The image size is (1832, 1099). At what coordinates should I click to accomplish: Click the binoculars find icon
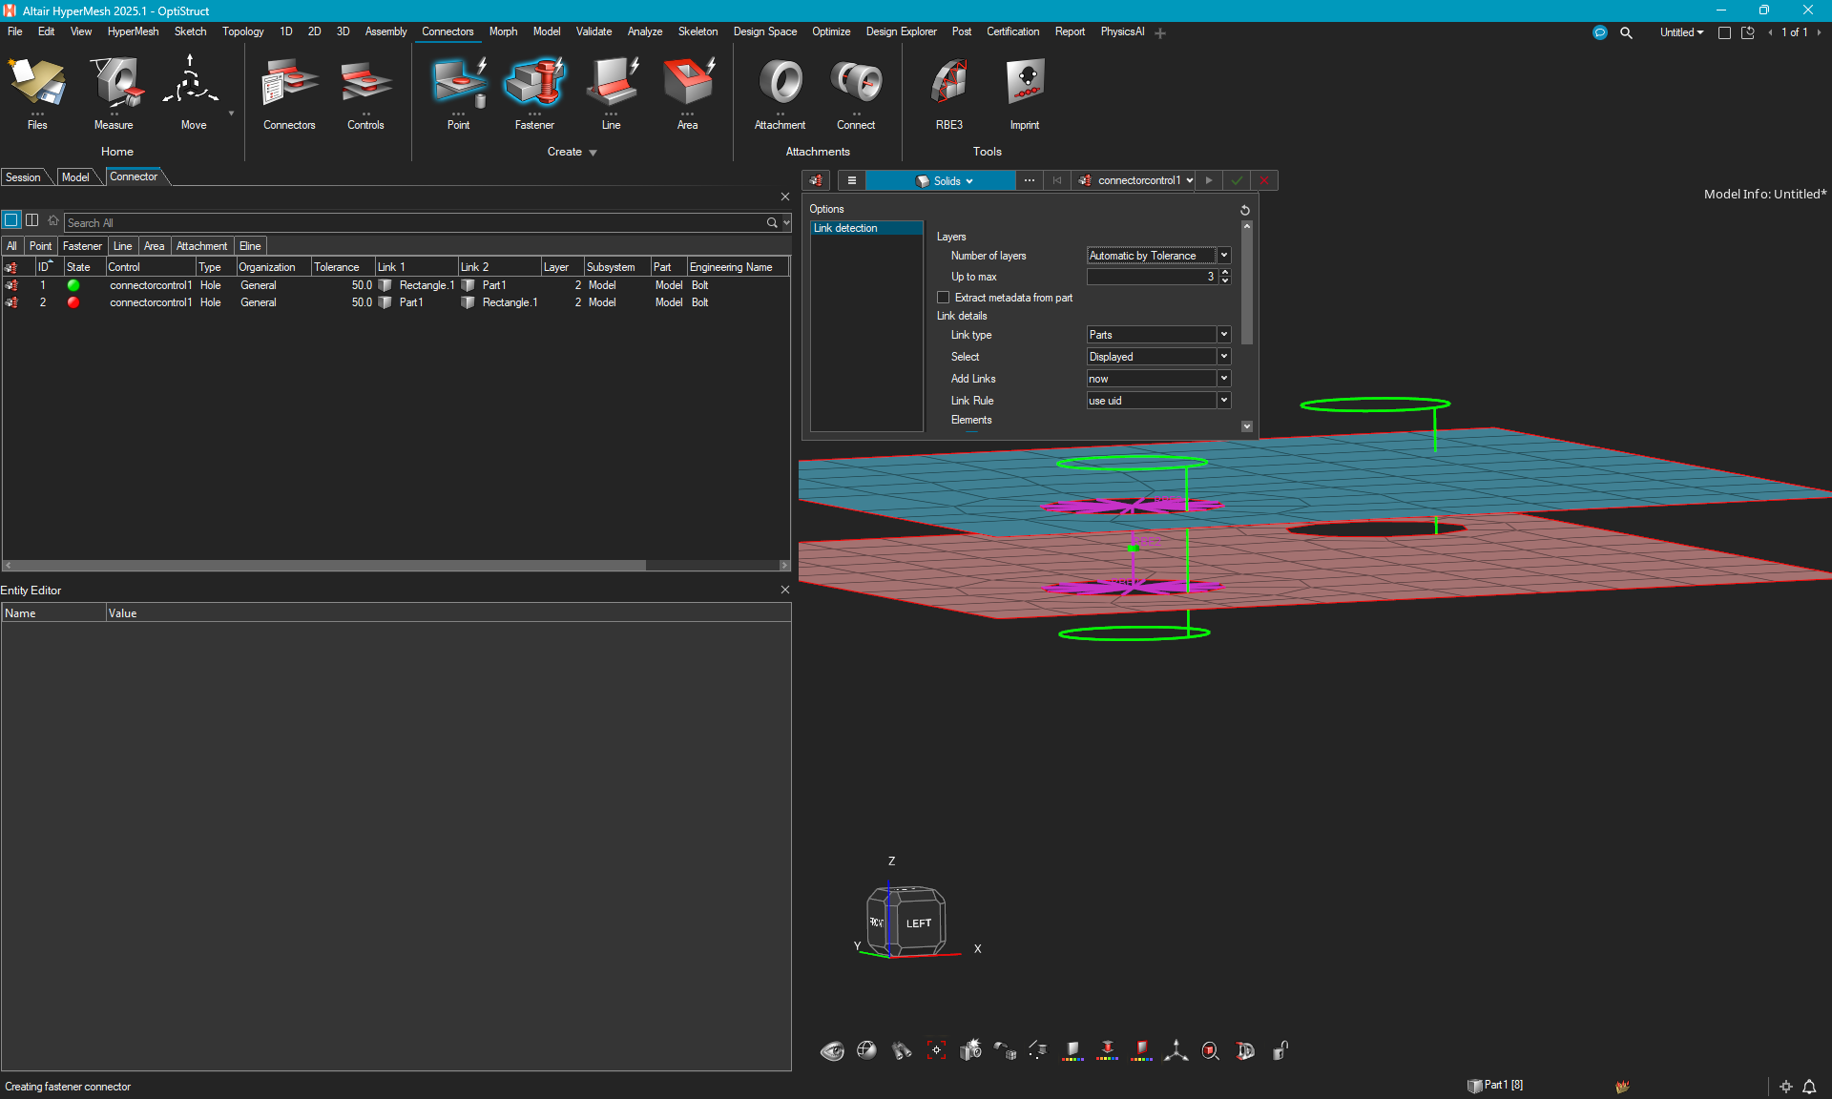click(x=902, y=1051)
